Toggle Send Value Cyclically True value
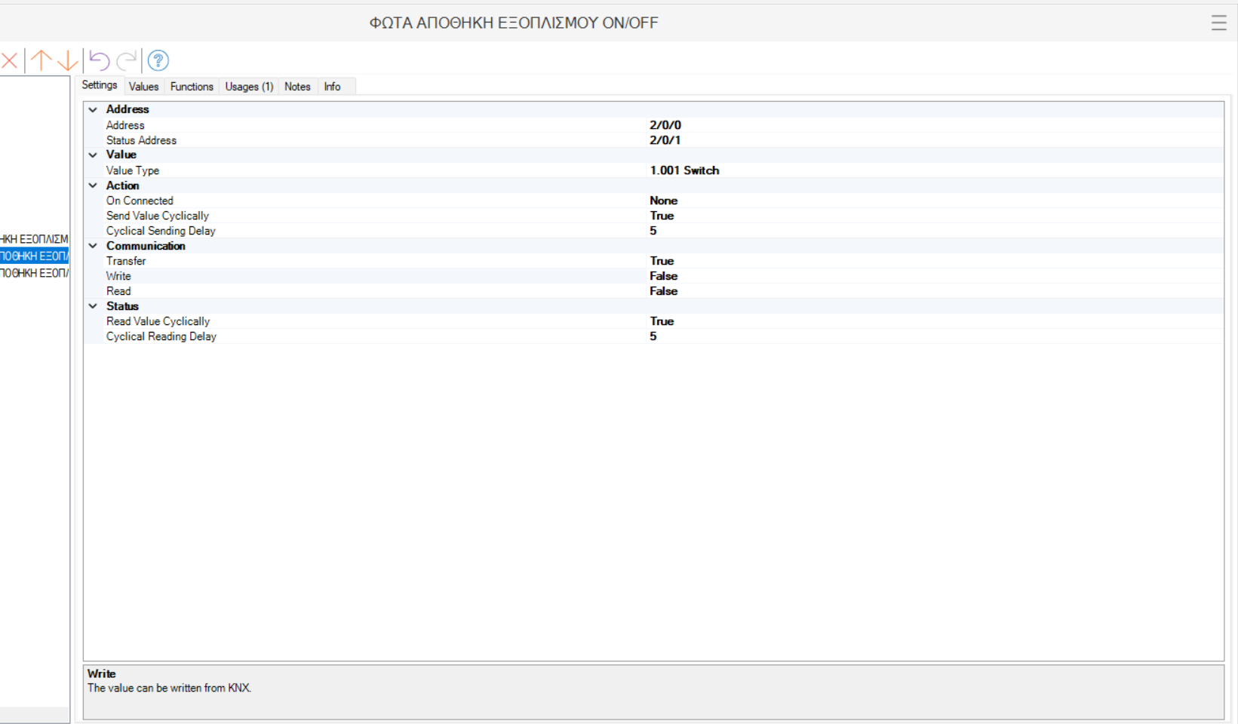This screenshot has height=724, width=1238. (x=662, y=216)
